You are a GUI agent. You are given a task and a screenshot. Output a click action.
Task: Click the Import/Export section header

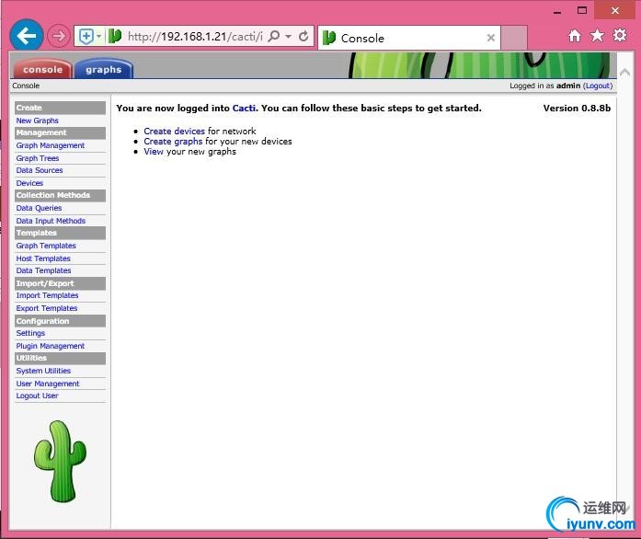coord(60,283)
